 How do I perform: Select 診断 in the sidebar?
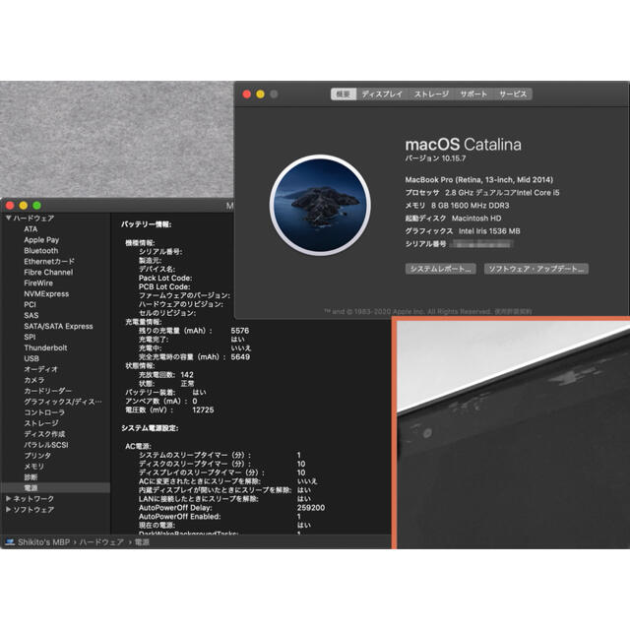coord(31,477)
